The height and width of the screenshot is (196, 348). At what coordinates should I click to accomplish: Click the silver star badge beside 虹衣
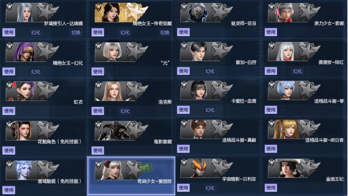click(x=47, y=91)
